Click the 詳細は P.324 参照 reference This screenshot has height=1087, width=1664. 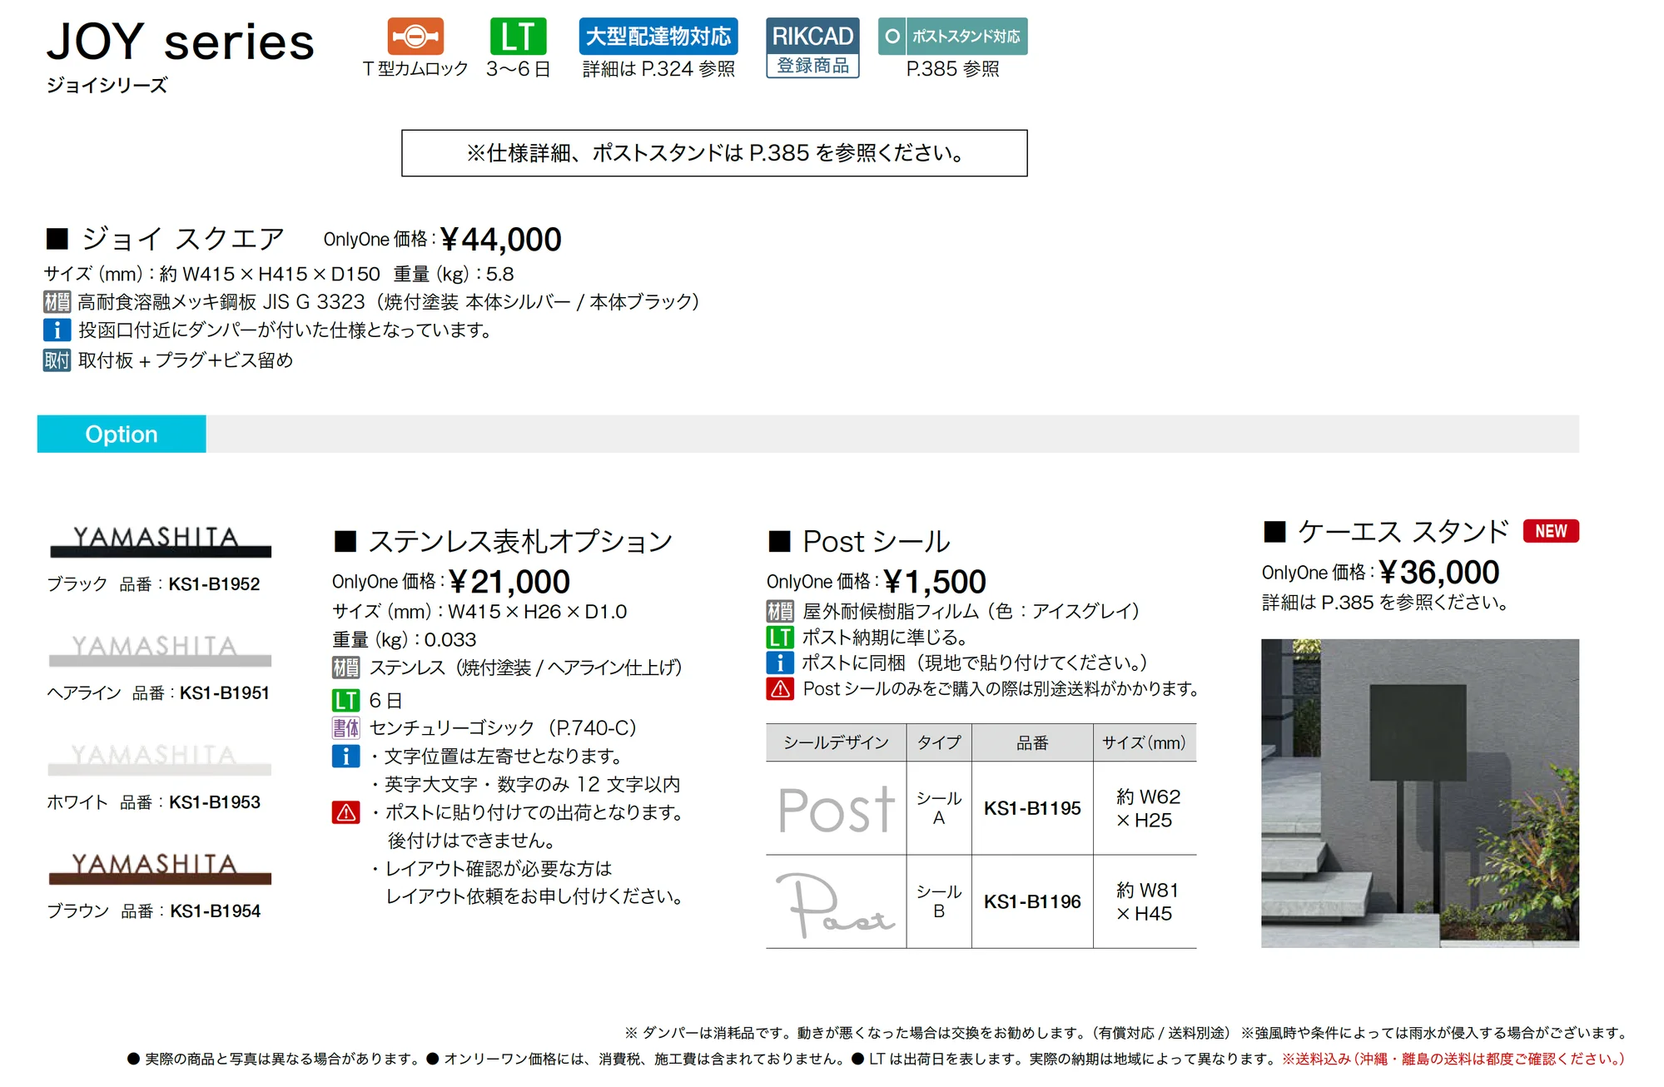pos(658,69)
